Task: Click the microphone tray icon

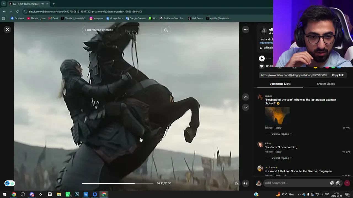Action: point(308,194)
